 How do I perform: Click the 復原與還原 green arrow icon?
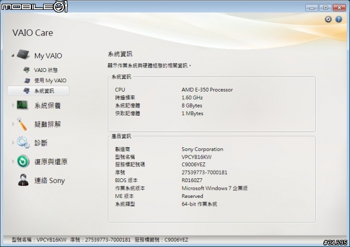[x=23, y=161]
